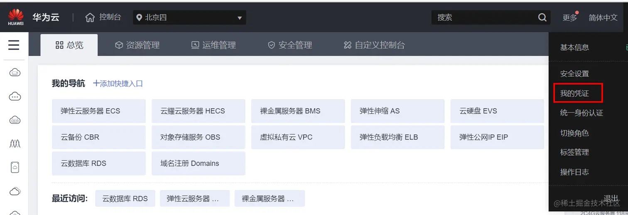The height and width of the screenshot is (215, 628).
Task: Expand the 北京四 region dropdown arrow
Action: point(239,18)
